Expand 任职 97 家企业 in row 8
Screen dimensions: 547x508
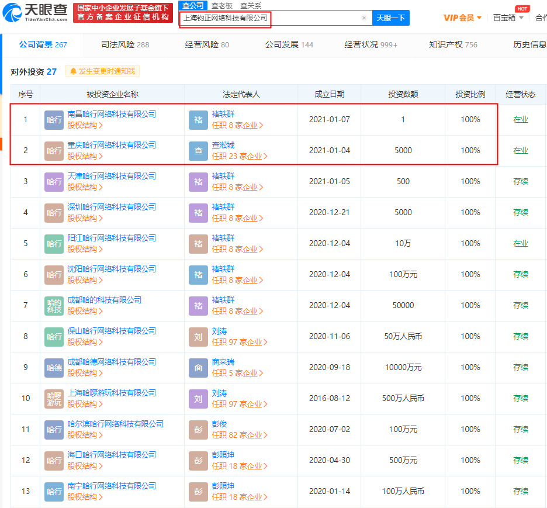click(x=240, y=343)
